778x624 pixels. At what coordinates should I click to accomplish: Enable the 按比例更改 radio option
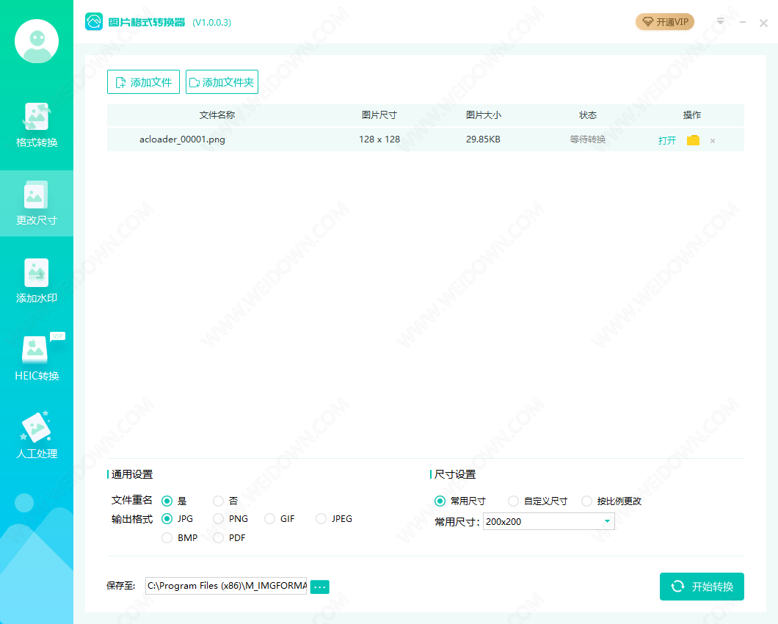click(587, 501)
